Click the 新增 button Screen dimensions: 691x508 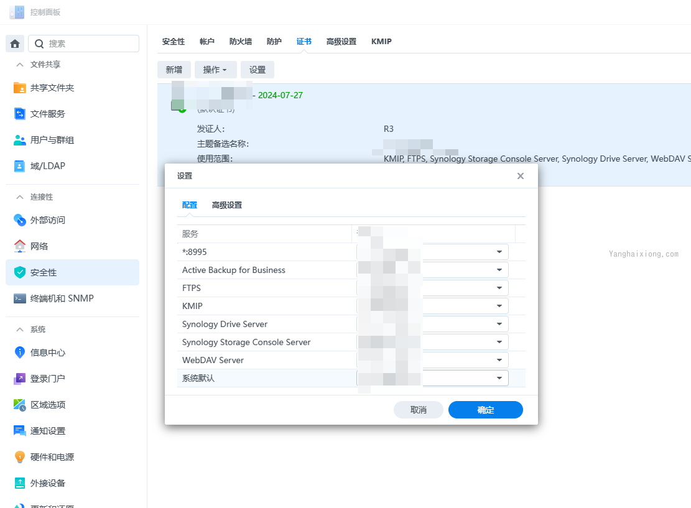pos(174,70)
